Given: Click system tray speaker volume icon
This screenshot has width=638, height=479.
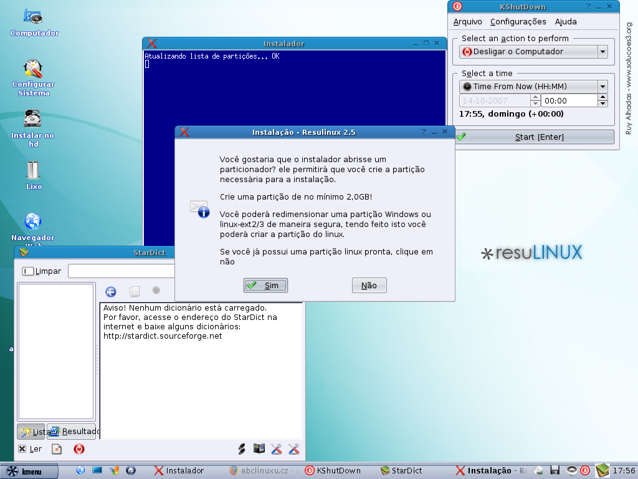Looking at the screenshot, I should (x=572, y=470).
